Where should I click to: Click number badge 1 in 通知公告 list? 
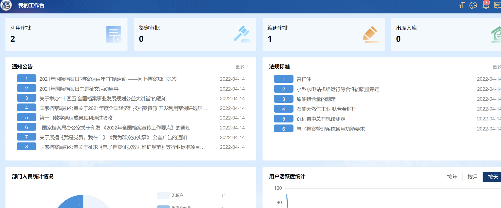[x=27, y=79]
